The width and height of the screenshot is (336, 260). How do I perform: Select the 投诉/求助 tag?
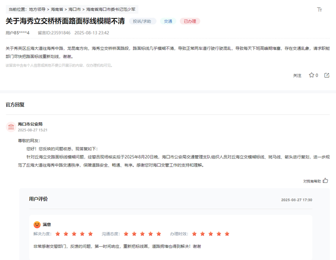(142, 21)
